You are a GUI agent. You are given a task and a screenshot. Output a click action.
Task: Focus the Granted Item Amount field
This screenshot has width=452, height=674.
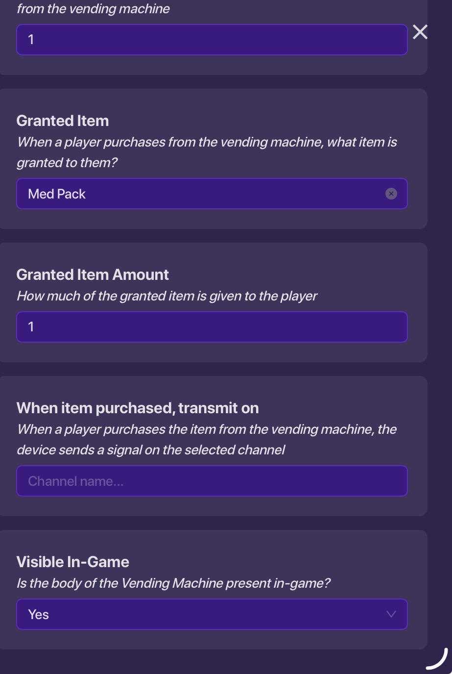212,327
